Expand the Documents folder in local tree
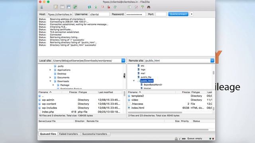Image resolution: width=255 pixels, height=143 pixels. pyautogui.click(x=50, y=77)
